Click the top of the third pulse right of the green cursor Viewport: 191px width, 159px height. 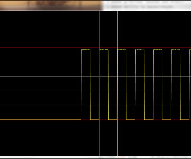122,50
